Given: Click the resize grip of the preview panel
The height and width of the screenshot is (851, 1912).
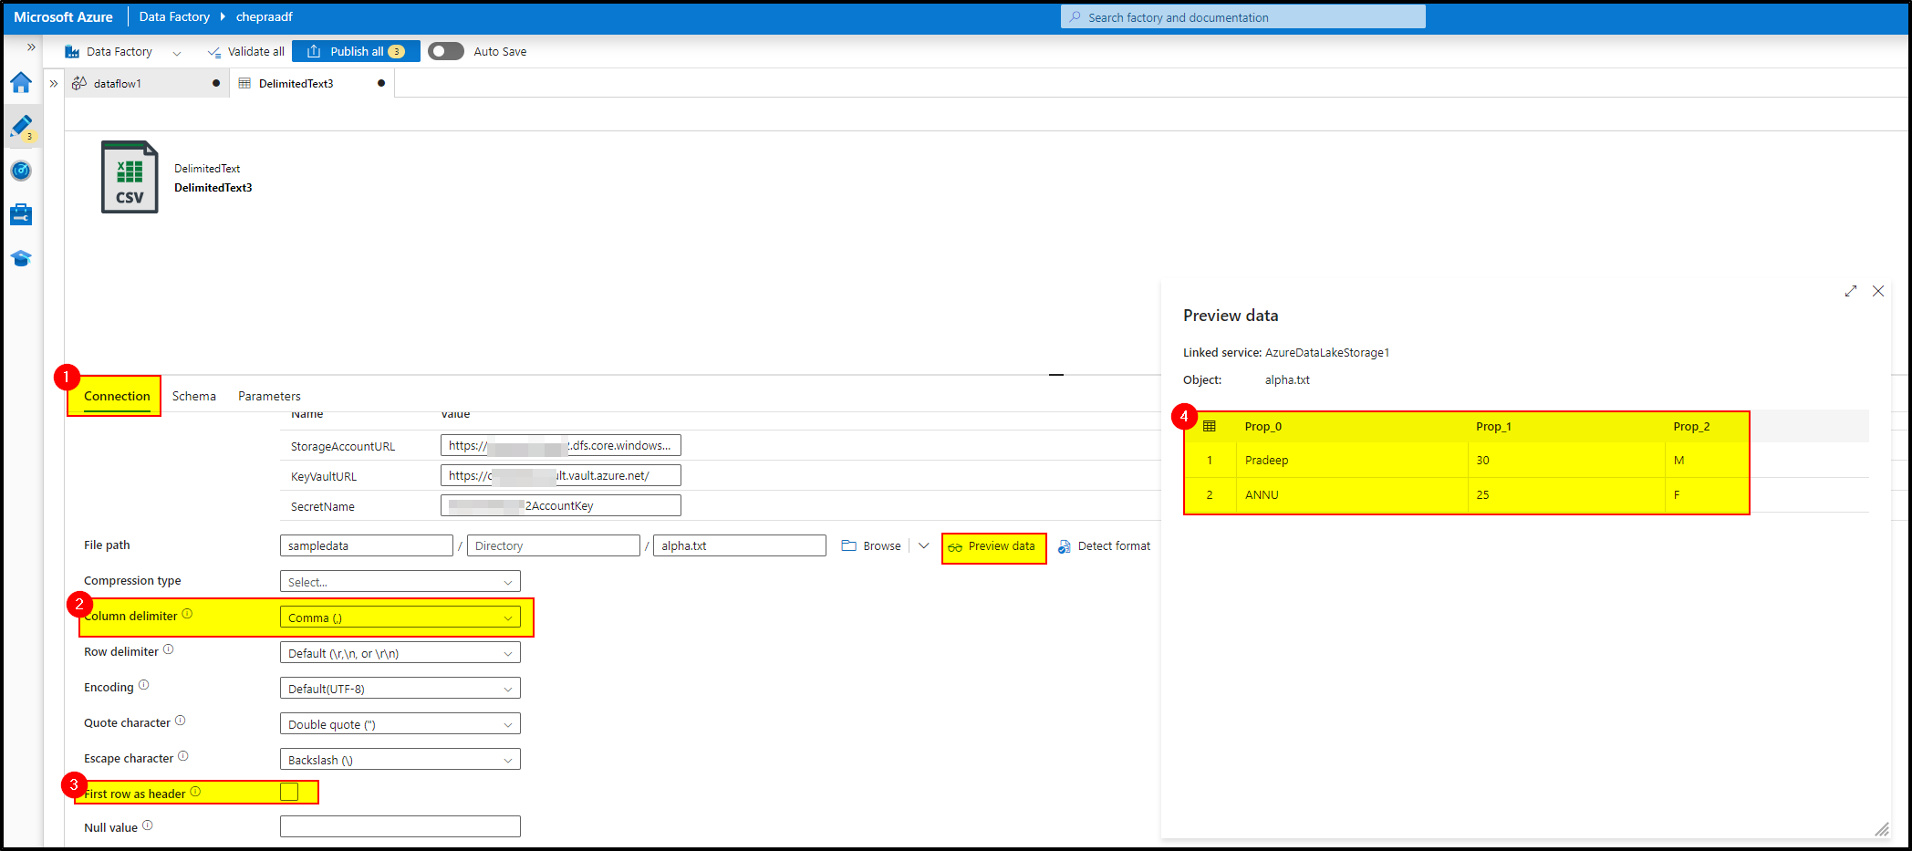Looking at the screenshot, I should (1881, 828).
